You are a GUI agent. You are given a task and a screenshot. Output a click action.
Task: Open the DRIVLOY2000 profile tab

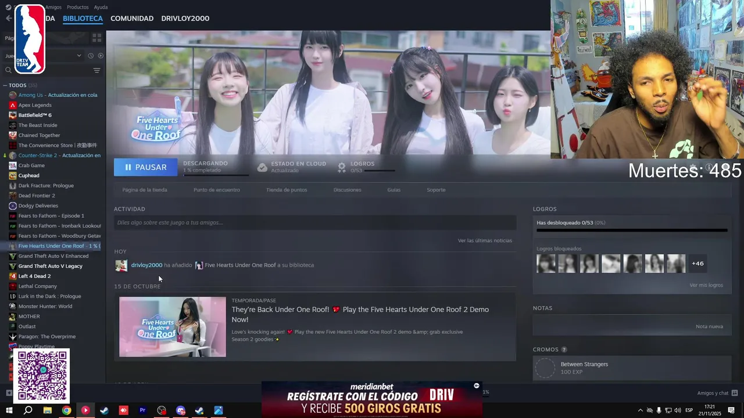[x=185, y=19]
